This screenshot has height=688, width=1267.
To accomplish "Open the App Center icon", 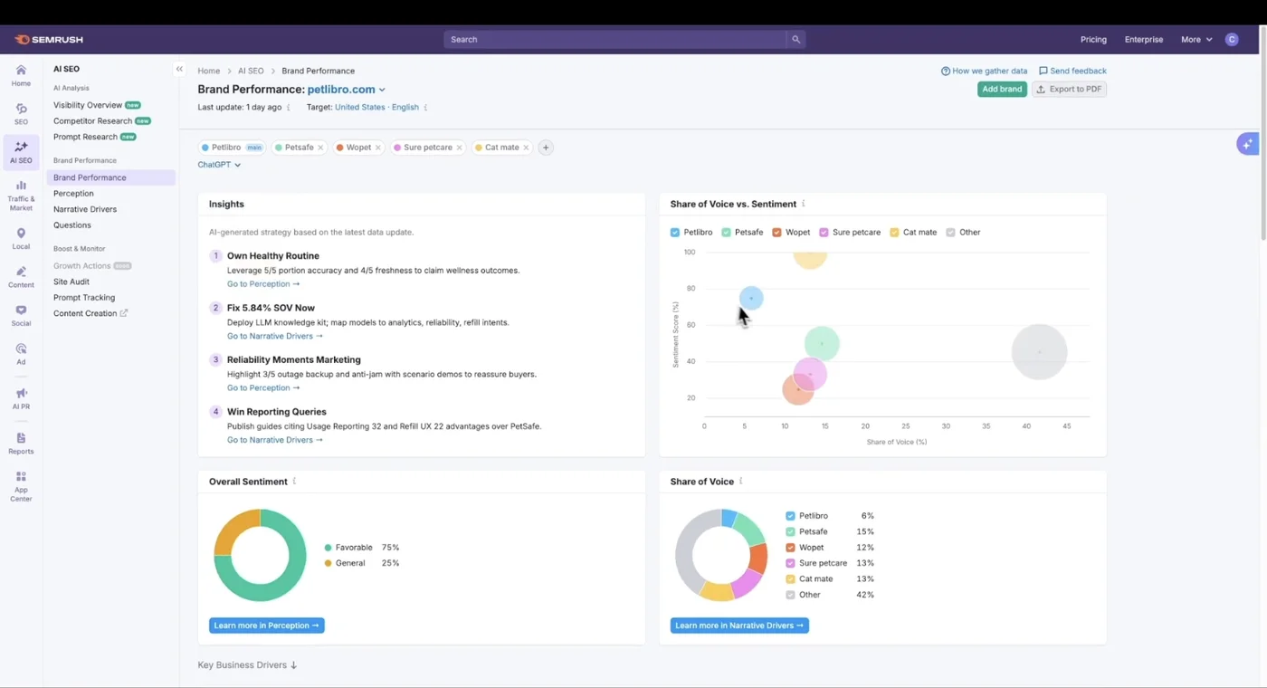I will point(21,477).
